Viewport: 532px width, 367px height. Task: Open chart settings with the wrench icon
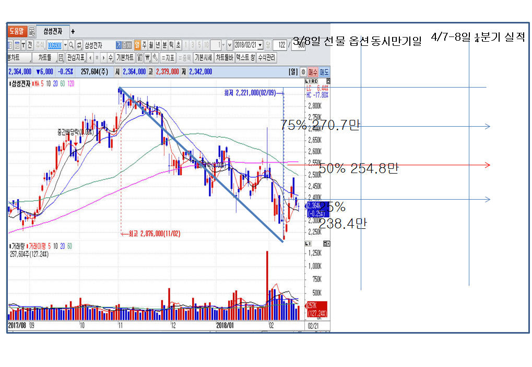coord(155,57)
